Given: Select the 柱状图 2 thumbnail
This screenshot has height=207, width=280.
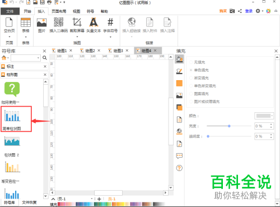Looking at the screenshot, I should (x=12, y=141).
